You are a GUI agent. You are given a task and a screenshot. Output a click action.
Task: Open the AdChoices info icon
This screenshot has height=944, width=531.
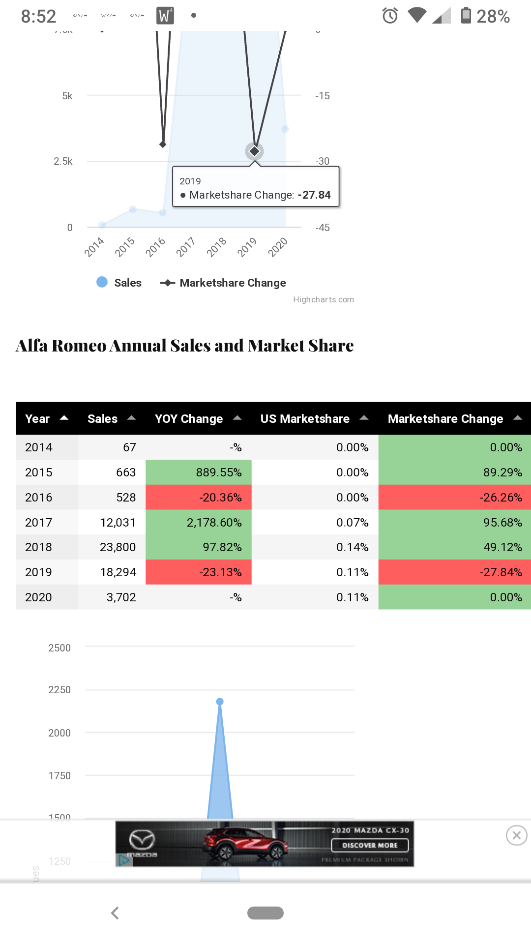click(124, 860)
